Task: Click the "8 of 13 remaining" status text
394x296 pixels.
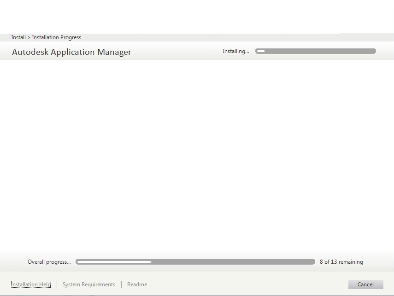Action: point(341,262)
